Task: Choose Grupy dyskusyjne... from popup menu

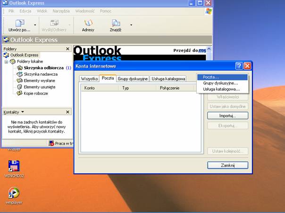Action: (222, 83)
